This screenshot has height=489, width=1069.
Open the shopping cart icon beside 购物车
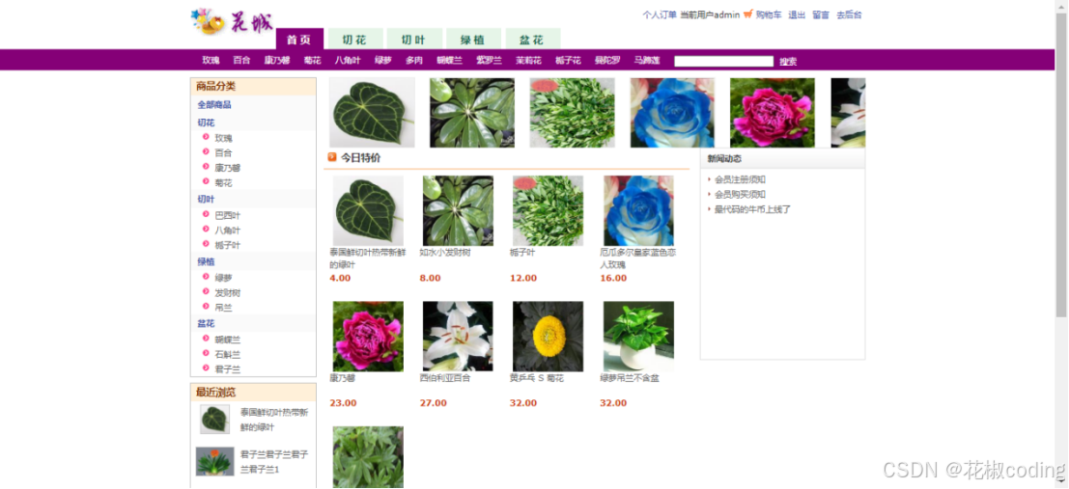pos(747,14)
